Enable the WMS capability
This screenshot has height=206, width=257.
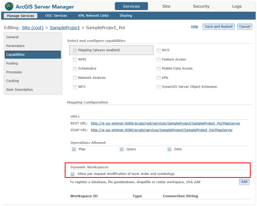(75, 59)
